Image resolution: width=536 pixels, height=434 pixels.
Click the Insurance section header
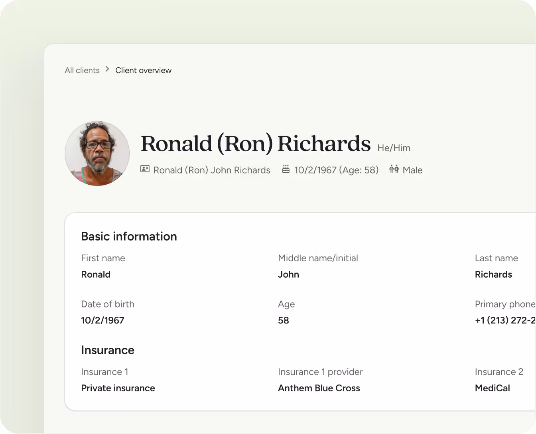tap(108, 350)
